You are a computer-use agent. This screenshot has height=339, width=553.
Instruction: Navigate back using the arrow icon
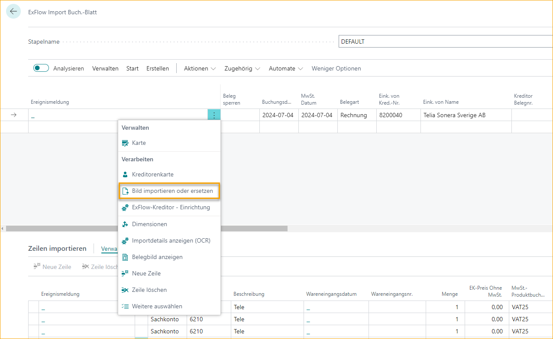tap(13, 11)
